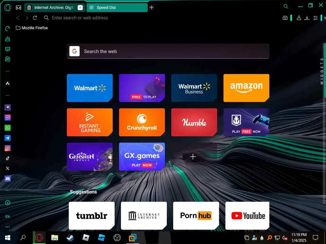The image size is (326, 244).
Task: Open the Walmart Business speed dial tile
Action: coord(194,88)
